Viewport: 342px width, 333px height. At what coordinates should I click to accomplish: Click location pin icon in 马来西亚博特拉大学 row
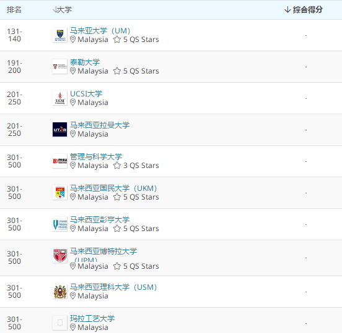tap(73, 266)
